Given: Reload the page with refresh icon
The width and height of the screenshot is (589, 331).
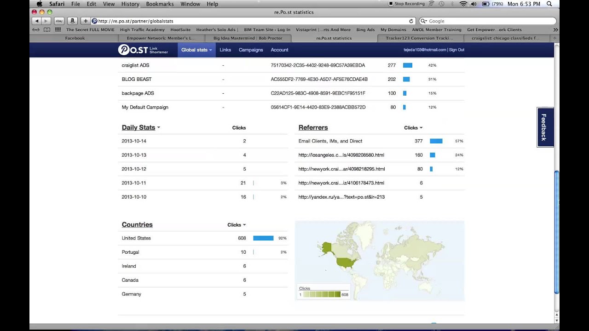Looking at the screenshot, I should tap(411, 21).
